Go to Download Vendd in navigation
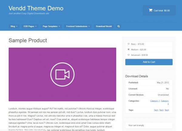182x131 pixels. tap(104, 26)
